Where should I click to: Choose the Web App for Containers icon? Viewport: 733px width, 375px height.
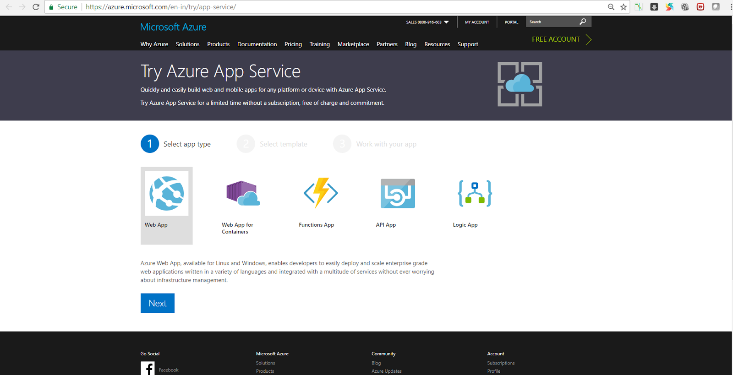tap(243, 193)
